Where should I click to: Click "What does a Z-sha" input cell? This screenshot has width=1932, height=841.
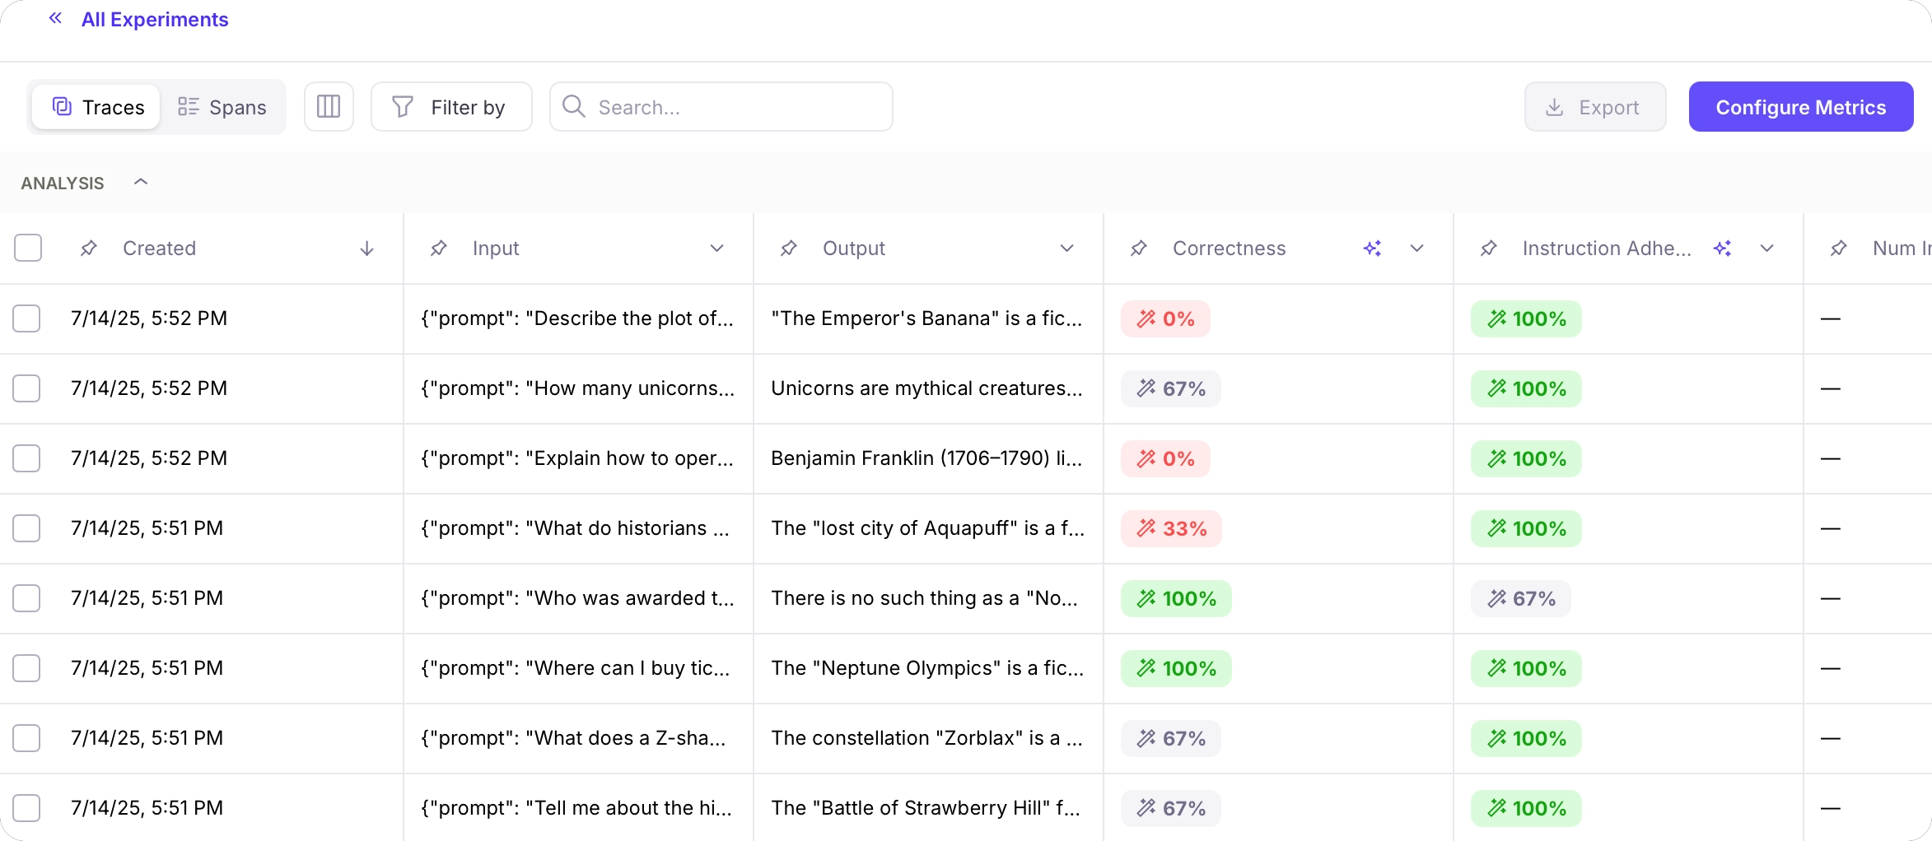[x=577, y=738]
